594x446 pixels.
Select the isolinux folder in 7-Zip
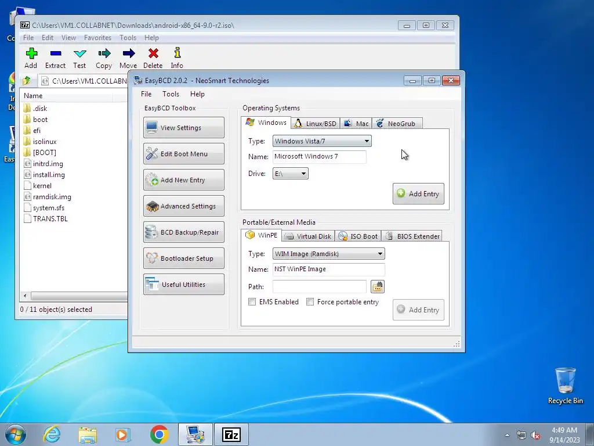(40, 142)
